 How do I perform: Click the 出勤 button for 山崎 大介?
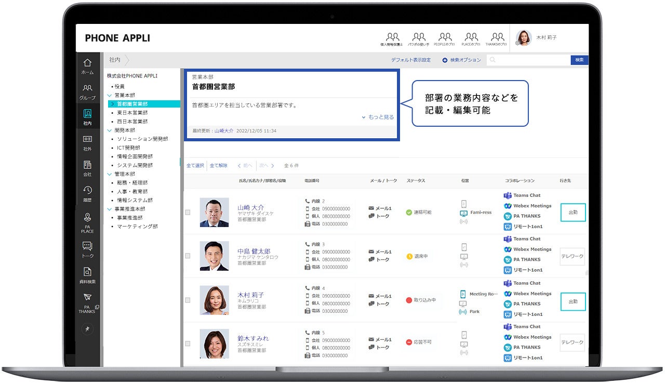tap(573, 213)
